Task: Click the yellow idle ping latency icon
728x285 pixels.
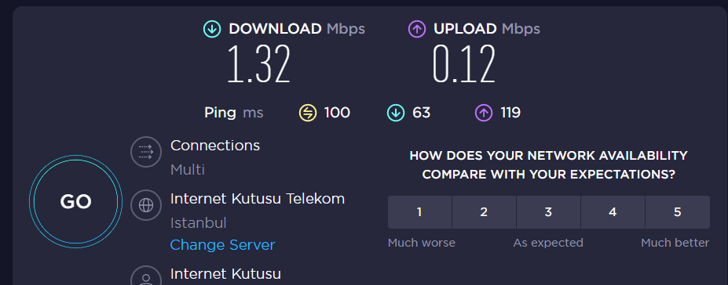Action: [307, 113]
